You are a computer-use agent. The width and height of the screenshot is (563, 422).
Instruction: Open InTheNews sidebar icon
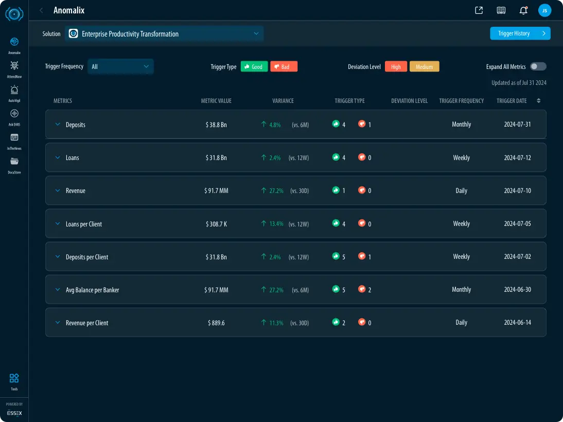(x=14, y=137)
